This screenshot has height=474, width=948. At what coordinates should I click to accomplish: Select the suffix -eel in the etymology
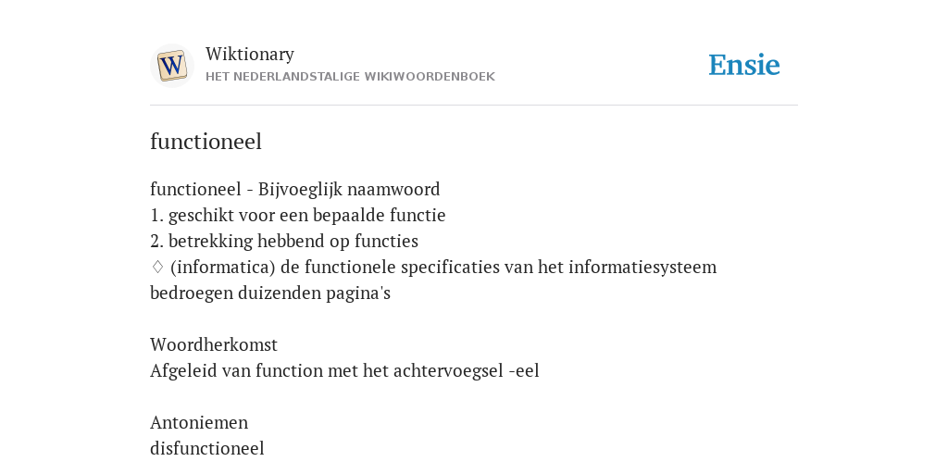[x=524, y=370]
